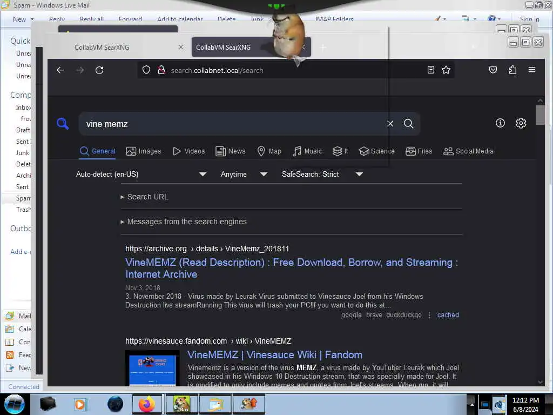Clear the 'vine memz' search query
Image resolution: width=553 pixels, height=415 pixels.
click(x=390, y=124)
